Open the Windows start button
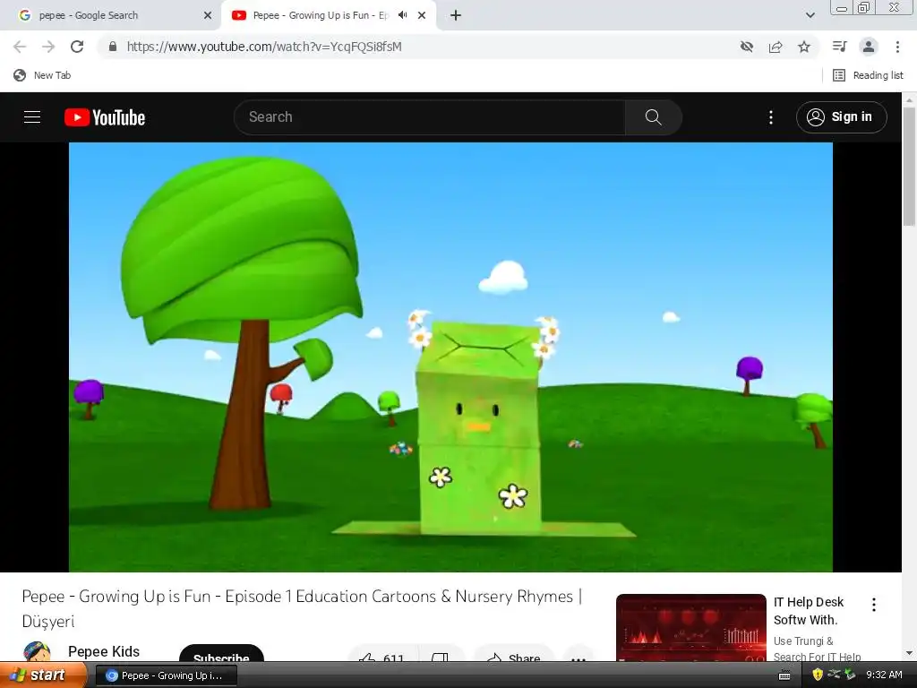This screenshot has height=688, width=917. tap(42, 675)
